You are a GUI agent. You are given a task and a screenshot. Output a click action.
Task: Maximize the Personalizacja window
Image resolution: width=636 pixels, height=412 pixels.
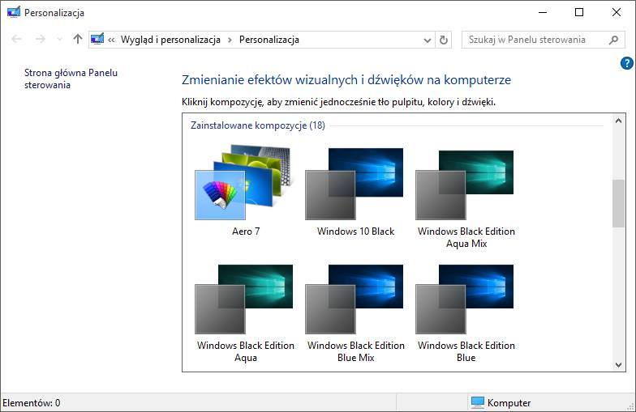pyautogui.click(x=579, y=13)
